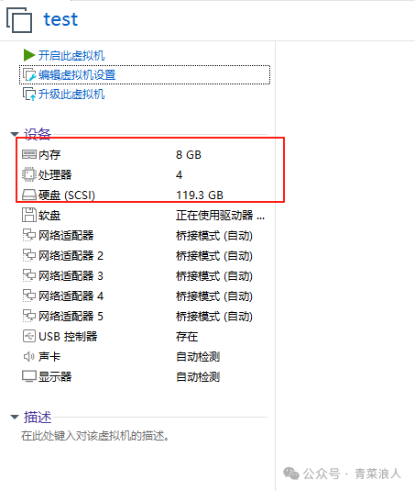This screenshot has width=415, height=491.
Task: Click the description field 在此处键入对该虚拟机的描述
Action: 95,436
